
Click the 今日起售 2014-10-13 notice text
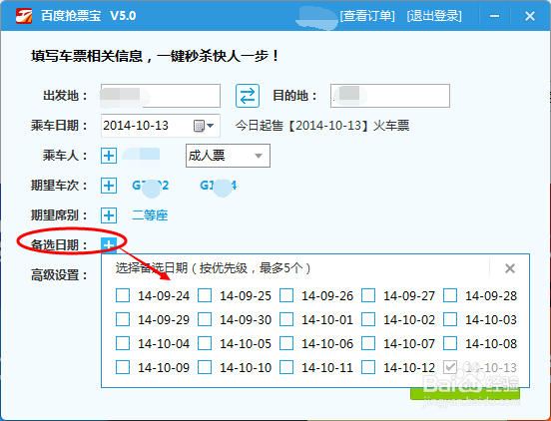[x=322, y=126]
